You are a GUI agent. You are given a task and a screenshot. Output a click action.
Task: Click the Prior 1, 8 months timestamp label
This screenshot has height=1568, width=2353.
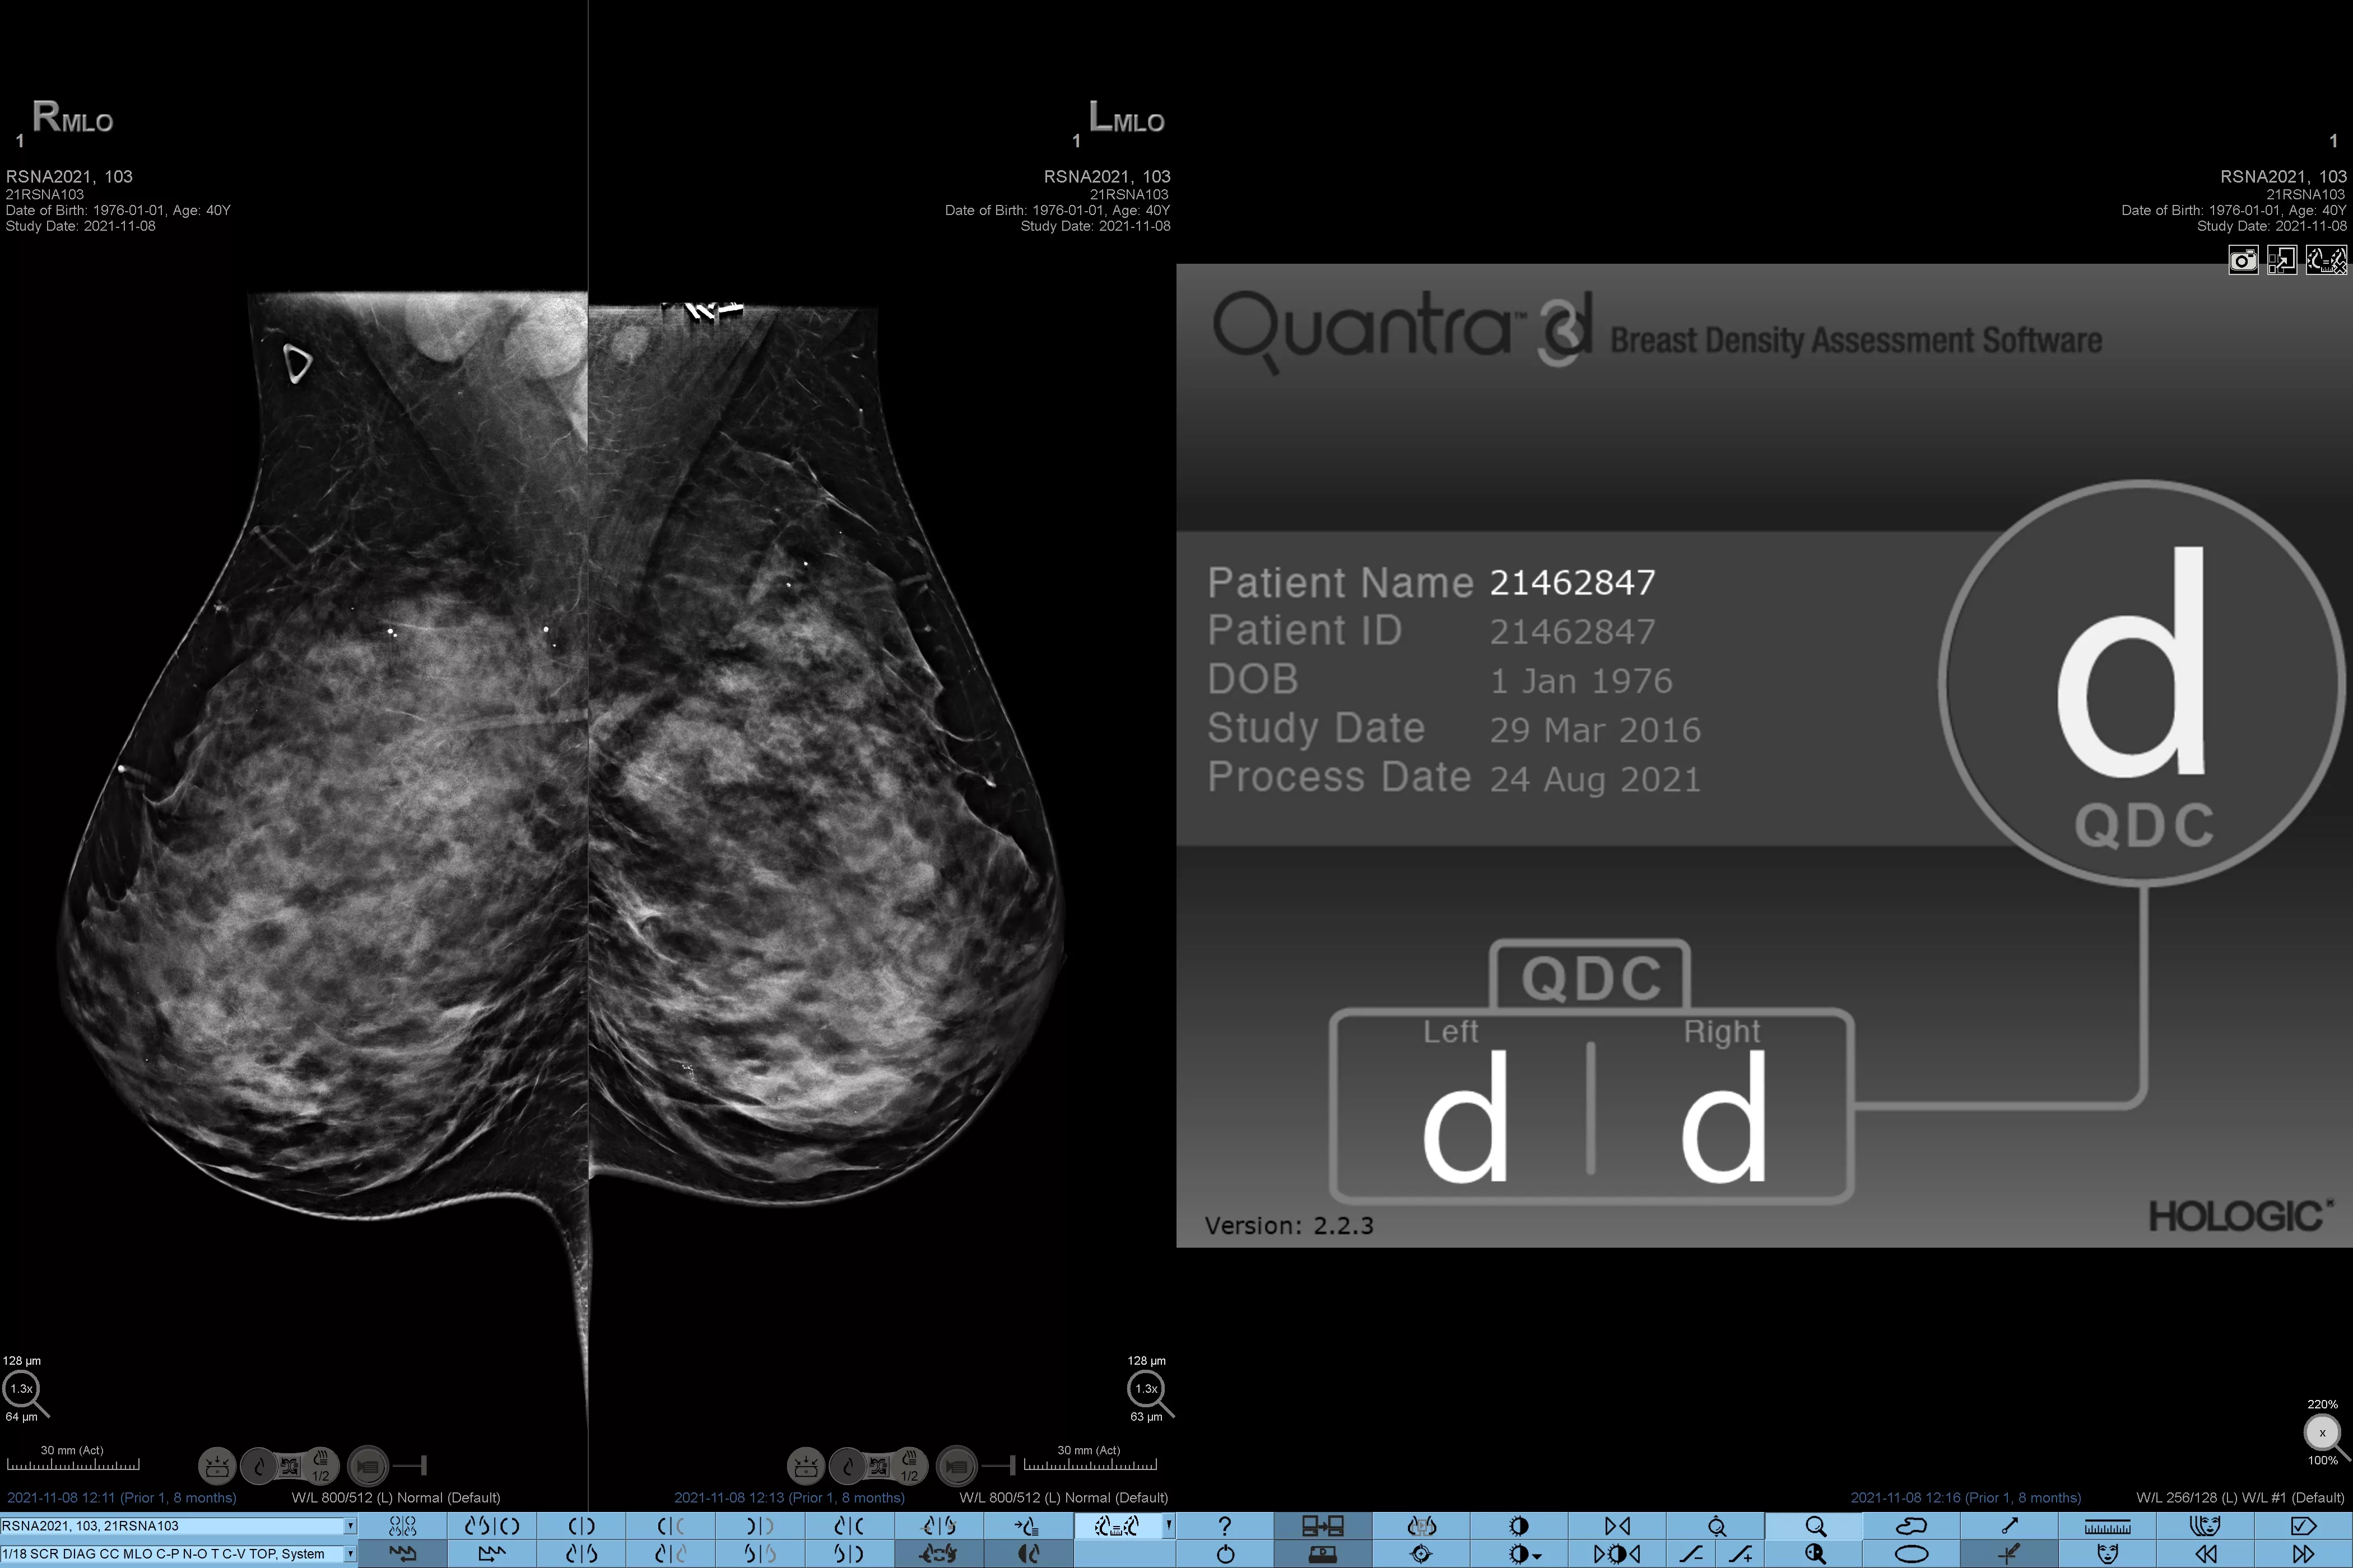[123, 1498]
